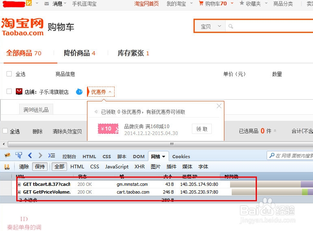Click the Firebug bug icon
This screenshot has width=313, height=231.
(x=7, y=155)
